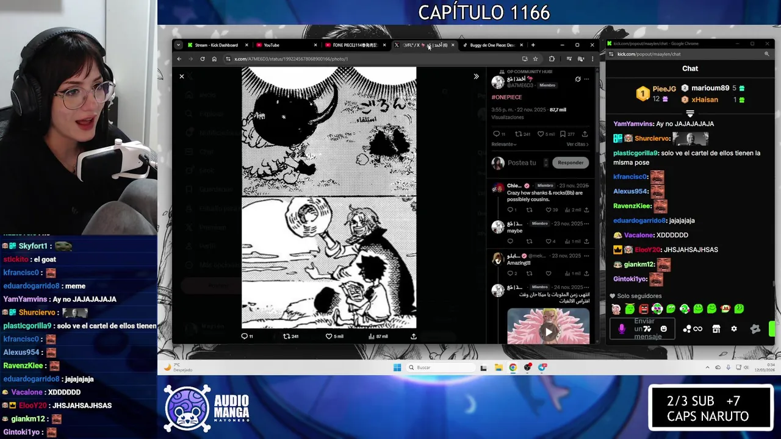The image size is (781, 439).
Task: Show hidden system tray icons
Action: point(708,367)
